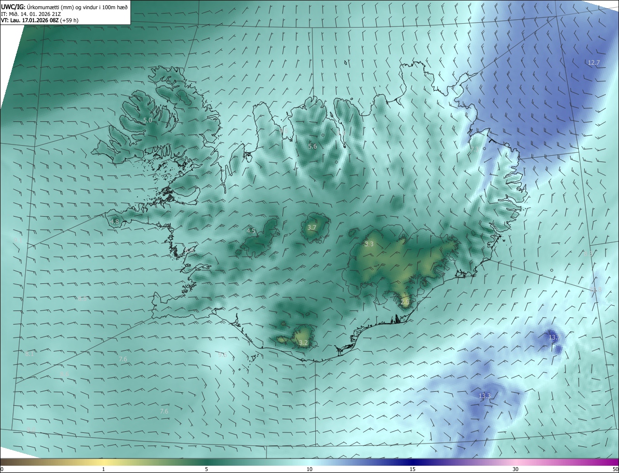The width and height of the screenshot is (619, 473).
Task: Click the colour scale tick labelled 30
Action: coord(516,469)
